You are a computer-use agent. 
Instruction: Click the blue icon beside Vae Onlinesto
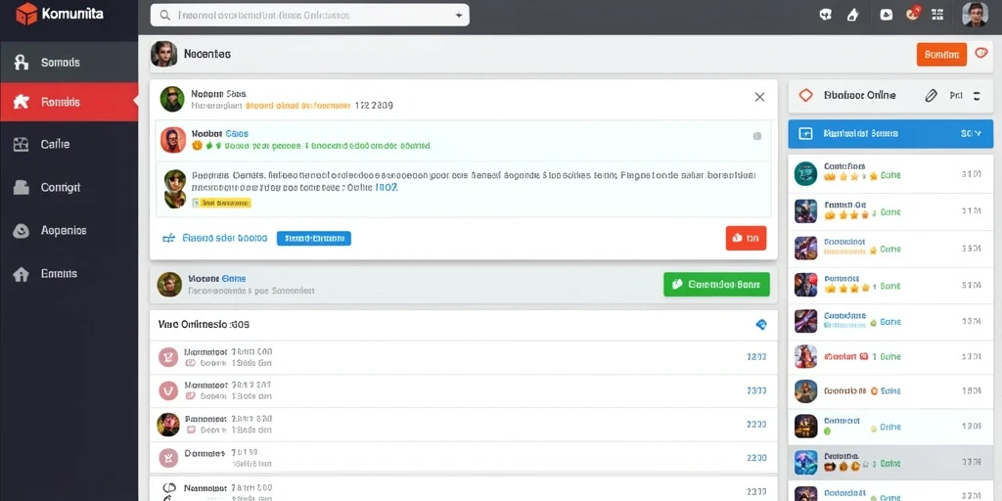tap(761, 325)
